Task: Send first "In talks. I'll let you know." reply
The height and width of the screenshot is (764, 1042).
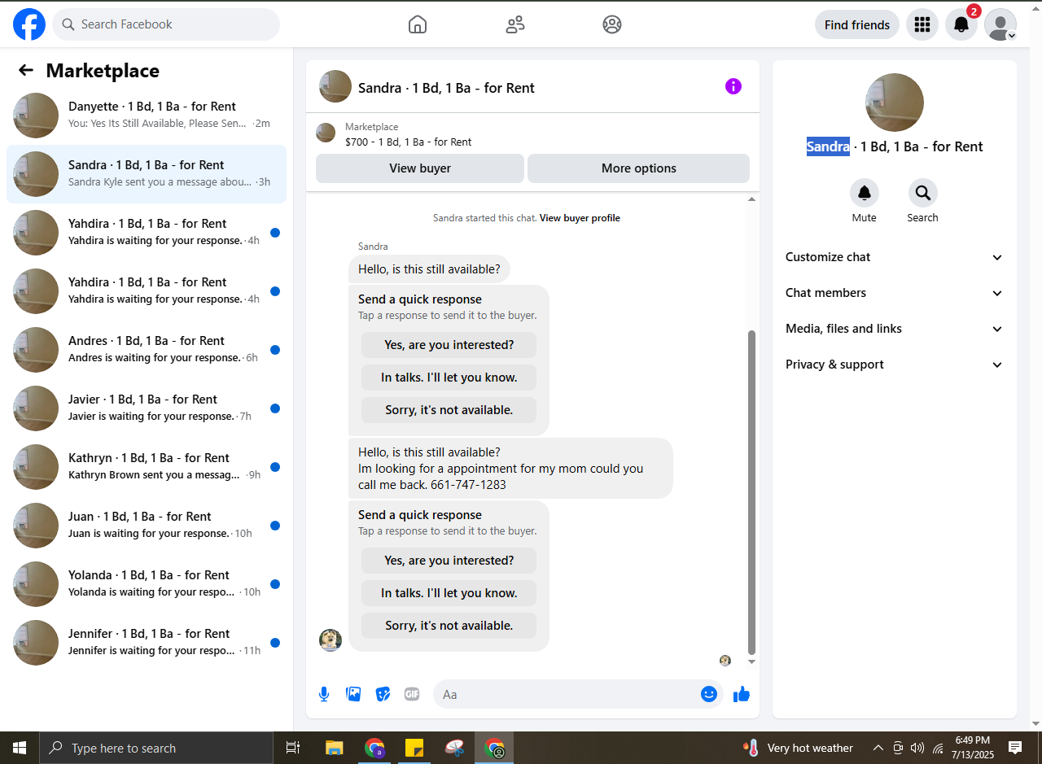Action: [449, 378]
